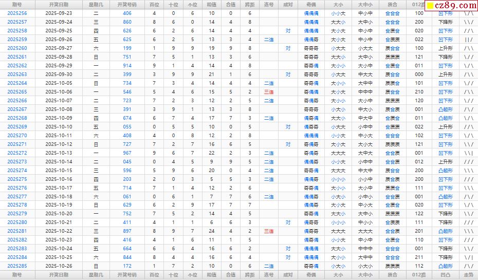Viewport: 478px width, 280px height.
Task: Open issue 2025265 link
Action: click(x=17, y=92)
